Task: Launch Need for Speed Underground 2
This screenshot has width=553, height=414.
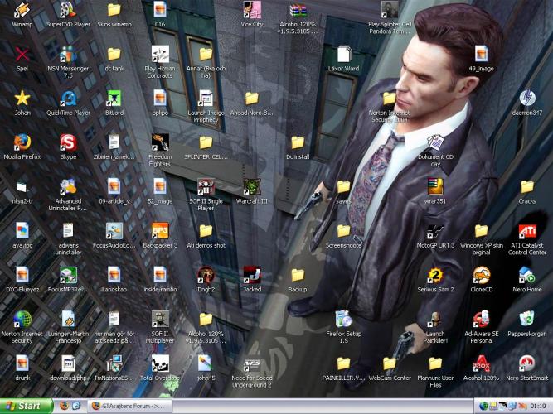Action: (251, 363)
